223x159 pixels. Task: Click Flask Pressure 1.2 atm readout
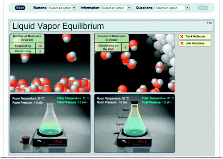coord(157,102)
